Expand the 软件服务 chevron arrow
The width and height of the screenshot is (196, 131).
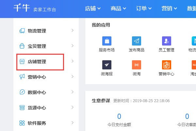pos(73,122)
